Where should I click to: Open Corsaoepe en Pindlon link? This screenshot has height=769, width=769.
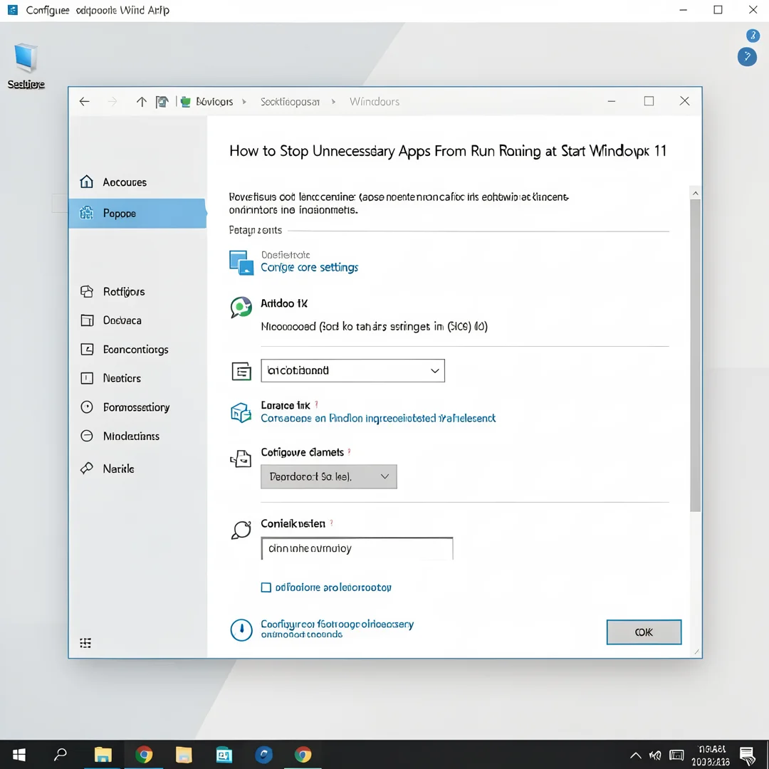[378, 419]
